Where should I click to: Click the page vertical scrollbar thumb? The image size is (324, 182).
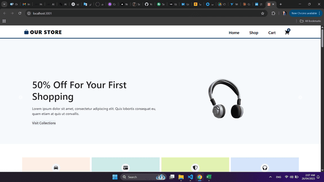click(322, 38)
